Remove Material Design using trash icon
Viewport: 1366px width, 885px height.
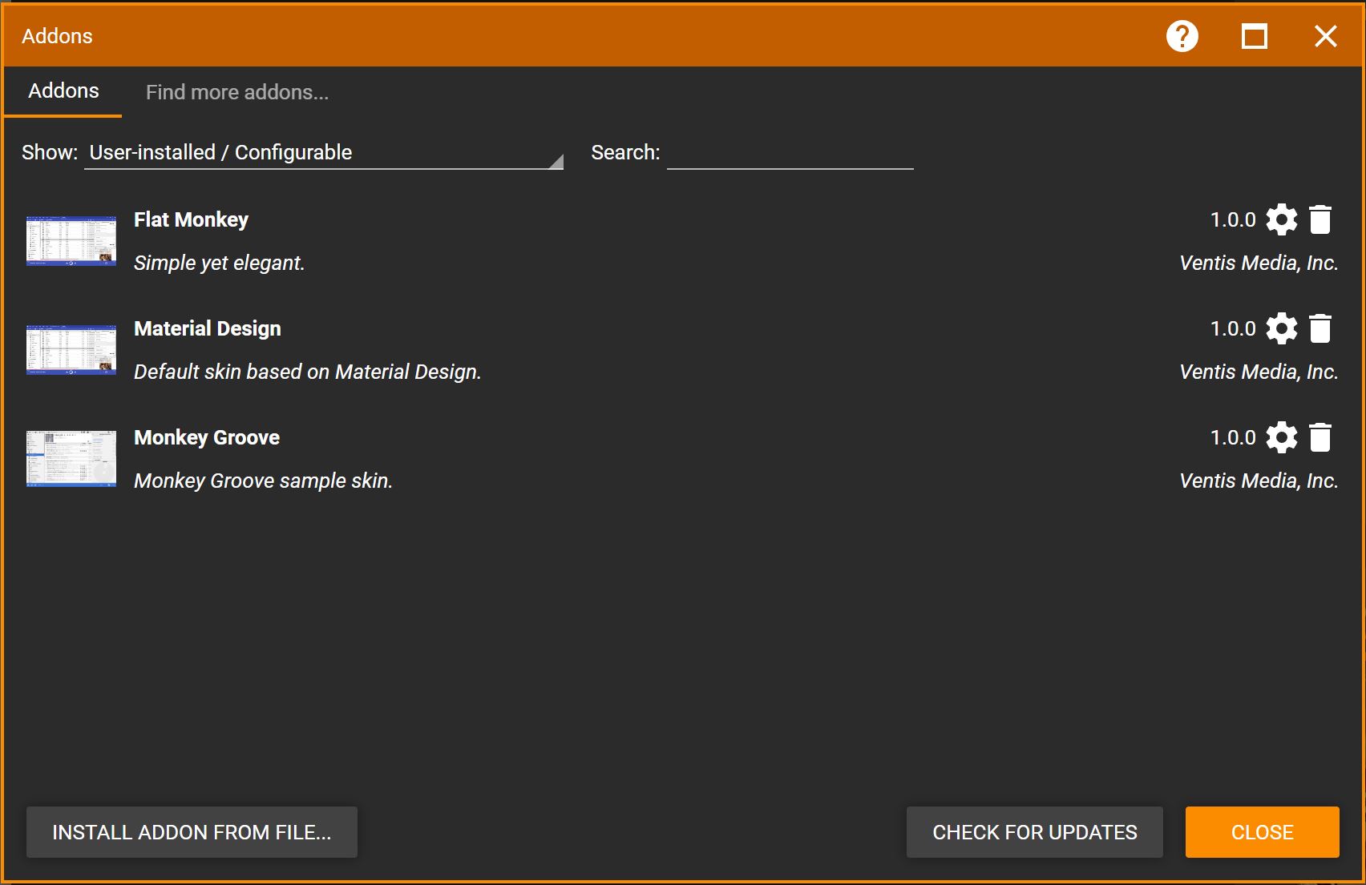pos(1320,328)
